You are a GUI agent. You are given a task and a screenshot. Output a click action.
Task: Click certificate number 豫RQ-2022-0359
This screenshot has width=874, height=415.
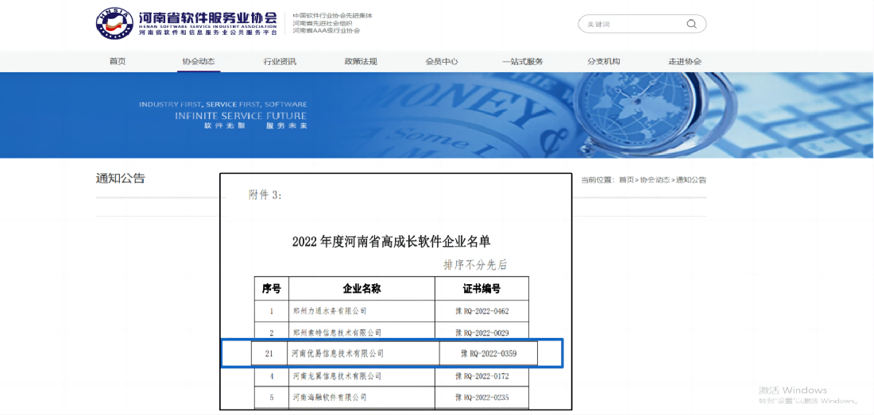tap(488, 353)
